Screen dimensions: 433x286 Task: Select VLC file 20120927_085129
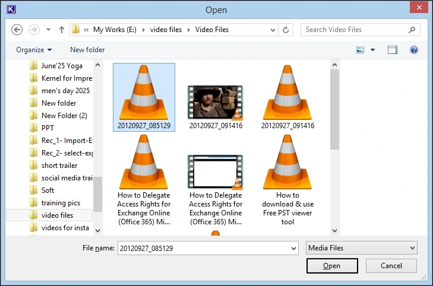(x=144, y=97)
